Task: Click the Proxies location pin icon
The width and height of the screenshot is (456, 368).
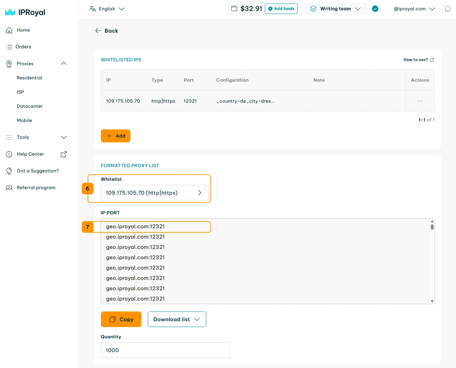Action: tap(9, 64)
